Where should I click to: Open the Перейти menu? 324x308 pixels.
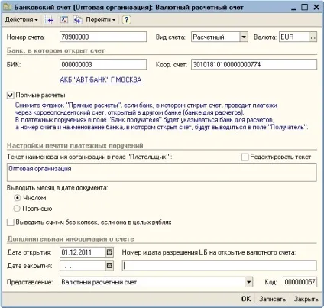coord(101,20)
